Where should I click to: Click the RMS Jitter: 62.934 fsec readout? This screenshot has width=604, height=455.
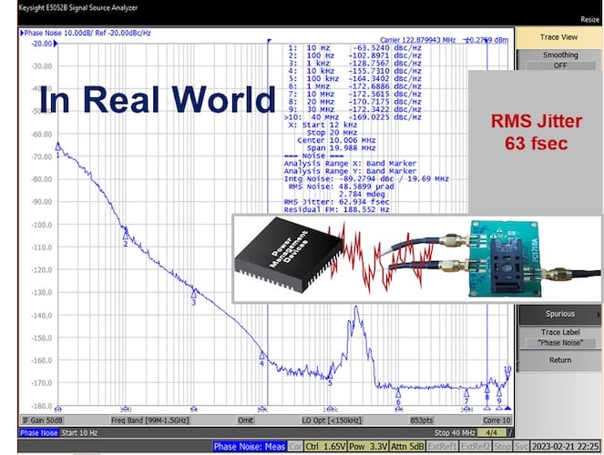pyautogui.click(x=337, y=202)
